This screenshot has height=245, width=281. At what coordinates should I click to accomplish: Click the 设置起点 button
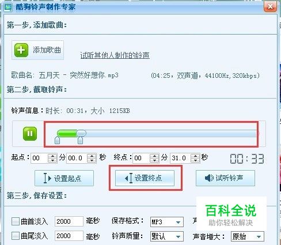tap(64, 178)
